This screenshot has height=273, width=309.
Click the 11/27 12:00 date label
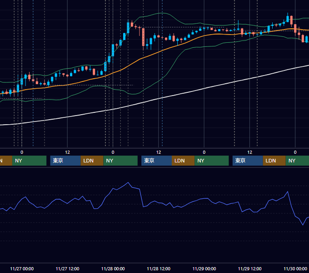click(67, 268)
